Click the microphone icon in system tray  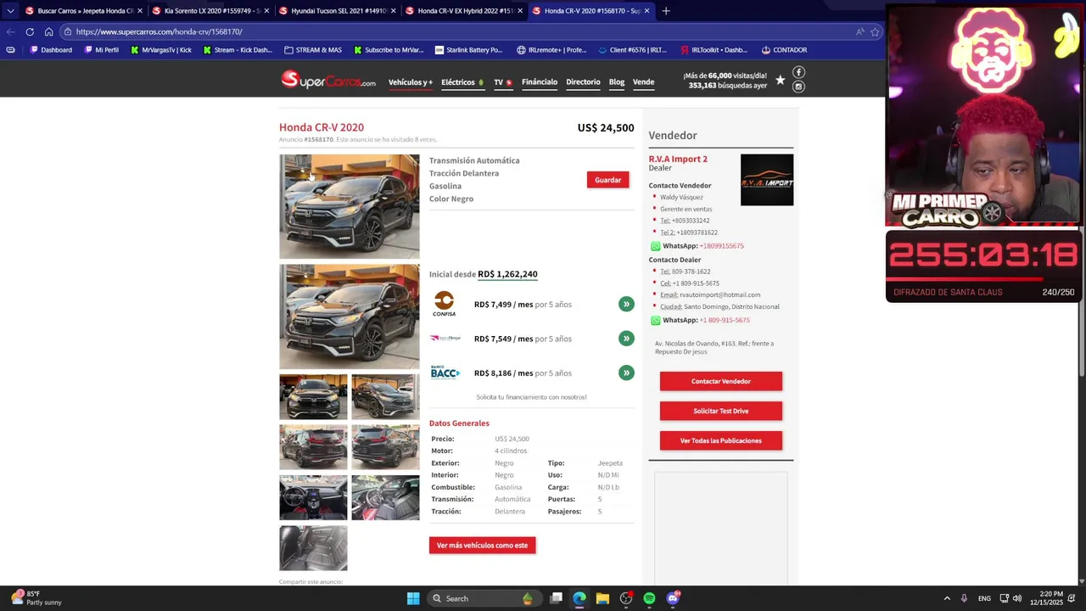click(x=964, y=598)
